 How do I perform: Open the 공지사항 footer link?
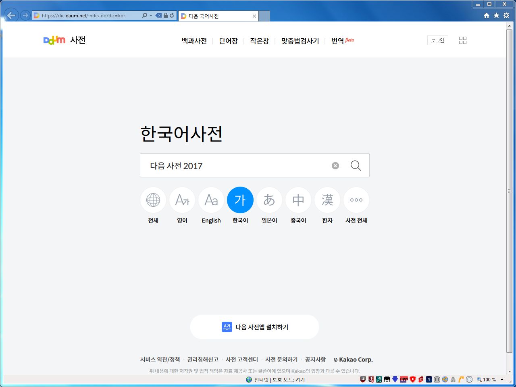tap(315, 360)
